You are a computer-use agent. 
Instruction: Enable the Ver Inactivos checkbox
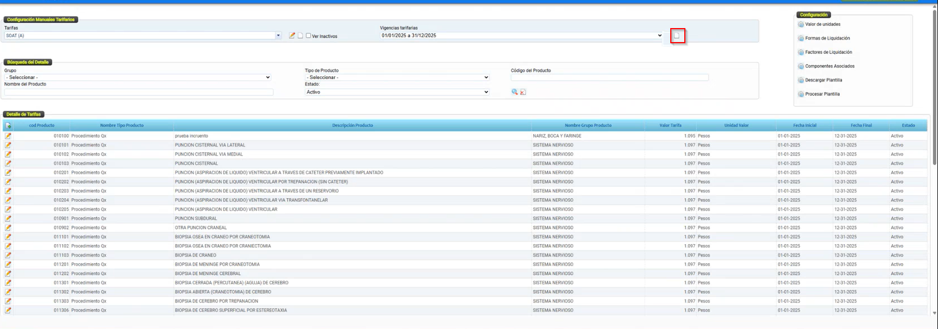click(308, 36)
